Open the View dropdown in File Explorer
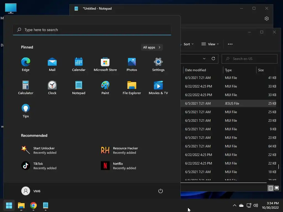Image resolution: width=283 pixels, height=212 pixels. (x=210, y=44)
